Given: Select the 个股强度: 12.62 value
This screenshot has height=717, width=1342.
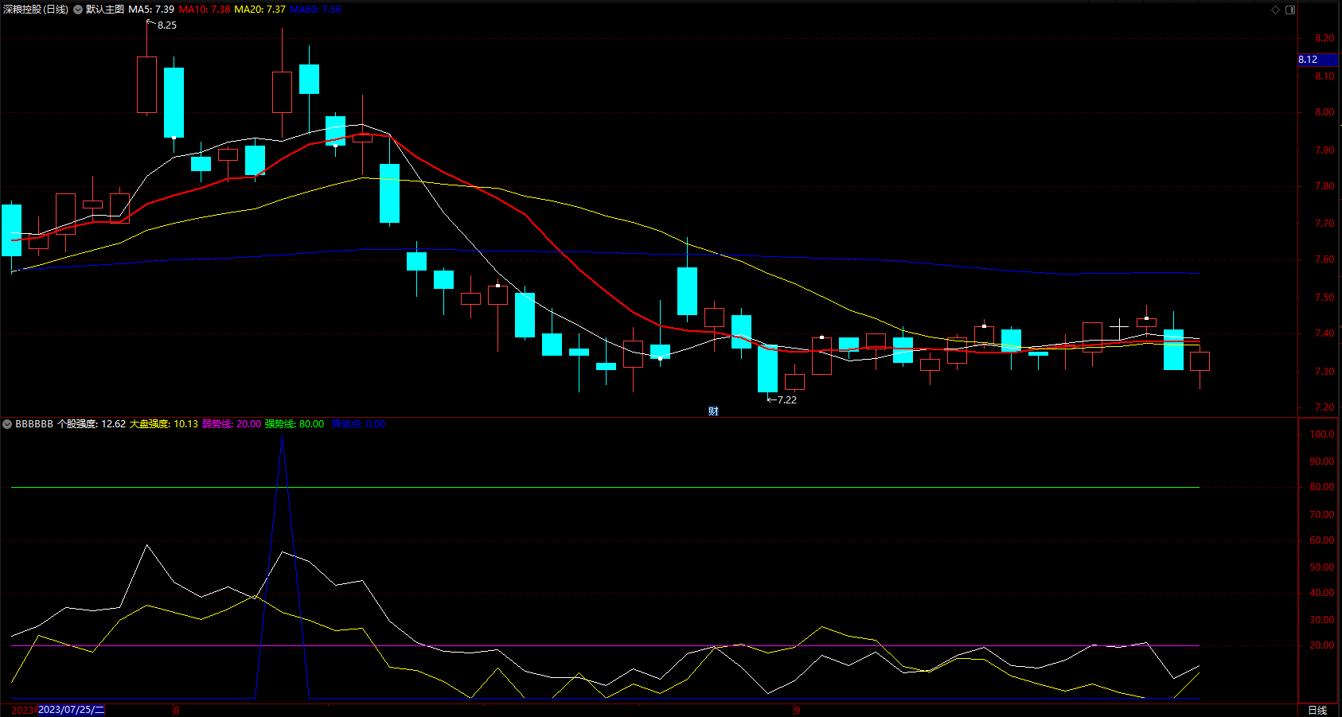Looking at the screenshot, I should click(x=92, y=424).
